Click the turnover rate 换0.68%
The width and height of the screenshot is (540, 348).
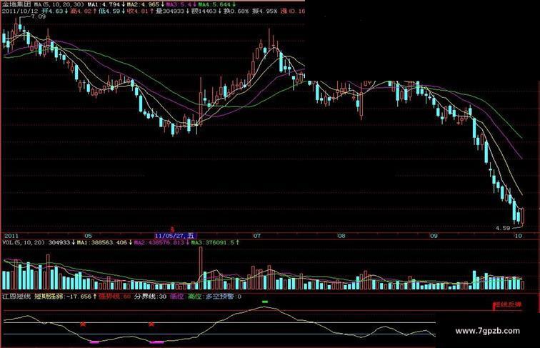[x=236, y=11]
